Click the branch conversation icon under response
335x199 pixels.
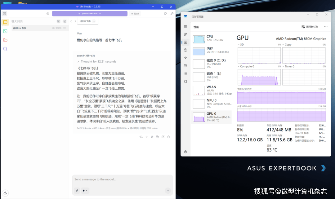pyautogui.click(x=152, y=137)
